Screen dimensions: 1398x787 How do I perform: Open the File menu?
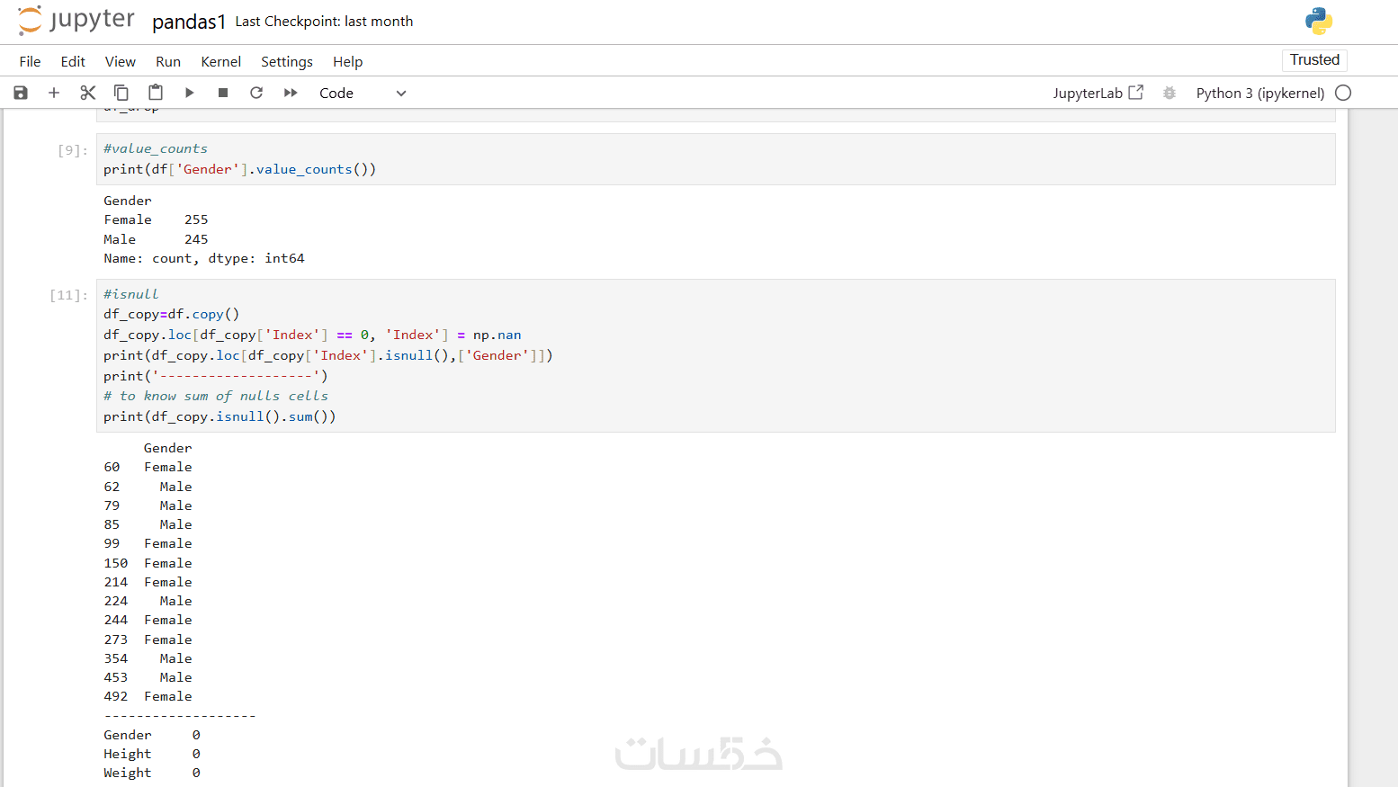coord(30,61)
